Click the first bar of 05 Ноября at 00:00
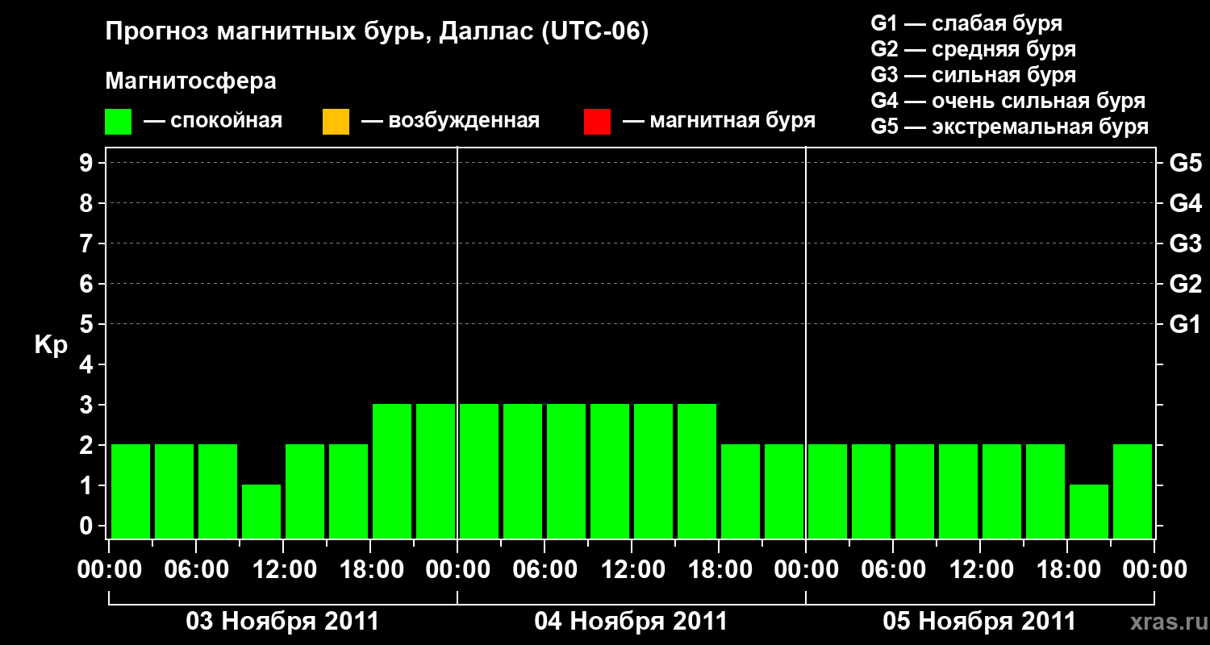The image size is (1210, 645). [828, 491]
